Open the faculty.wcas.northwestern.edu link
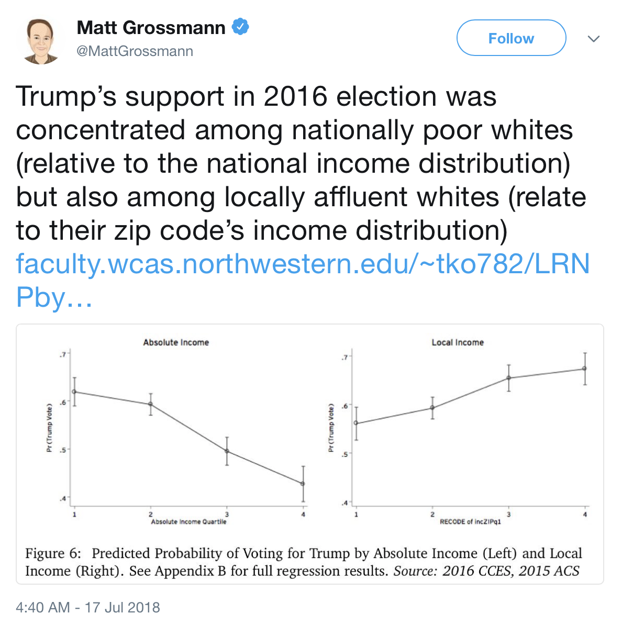622x625 pixels. [x=303, y=264]
